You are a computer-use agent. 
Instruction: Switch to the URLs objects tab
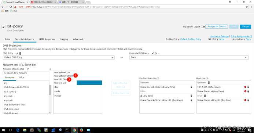pyautogui.click(x=22, y=78)
